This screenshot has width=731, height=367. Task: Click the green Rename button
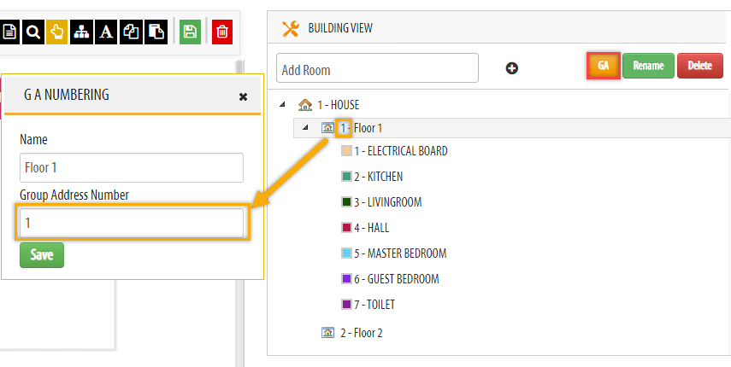coord(648,66)
